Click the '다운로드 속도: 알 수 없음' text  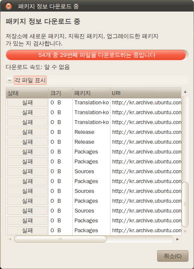38,67
